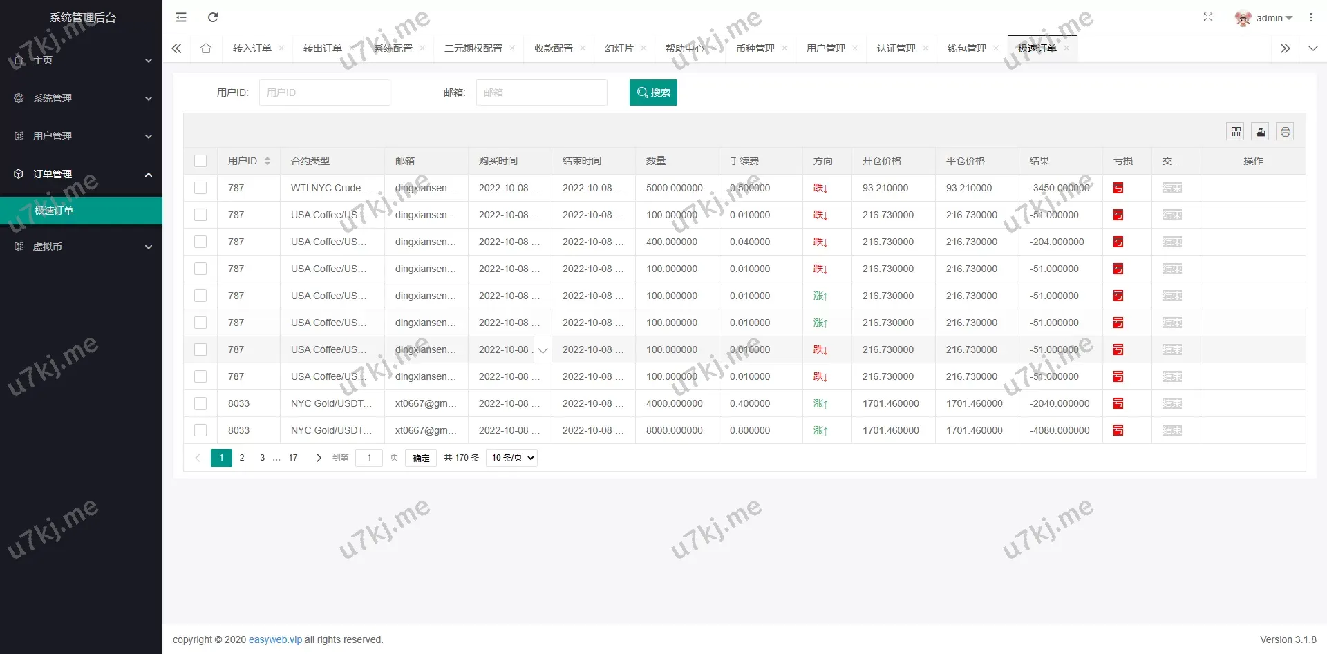The image size is (1327, 654).
Task: Check the checkbox for user 8033 row
Action: point(200,403)
